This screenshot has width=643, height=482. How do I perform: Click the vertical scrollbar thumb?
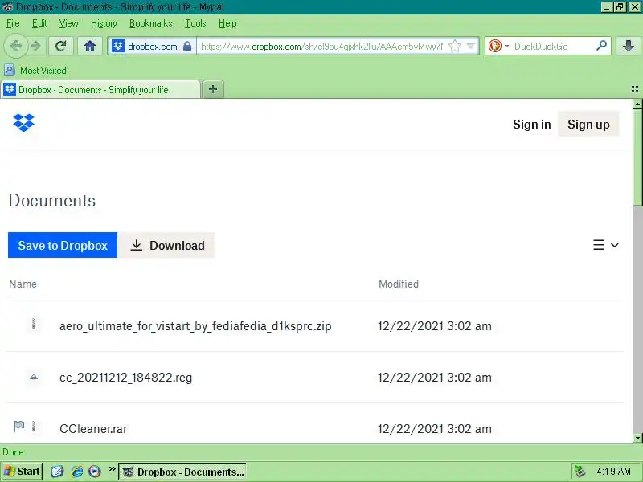point(637,157)
